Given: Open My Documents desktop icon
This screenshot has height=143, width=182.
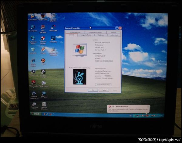Looking at the screenshot, I should [x=33, y=17].
